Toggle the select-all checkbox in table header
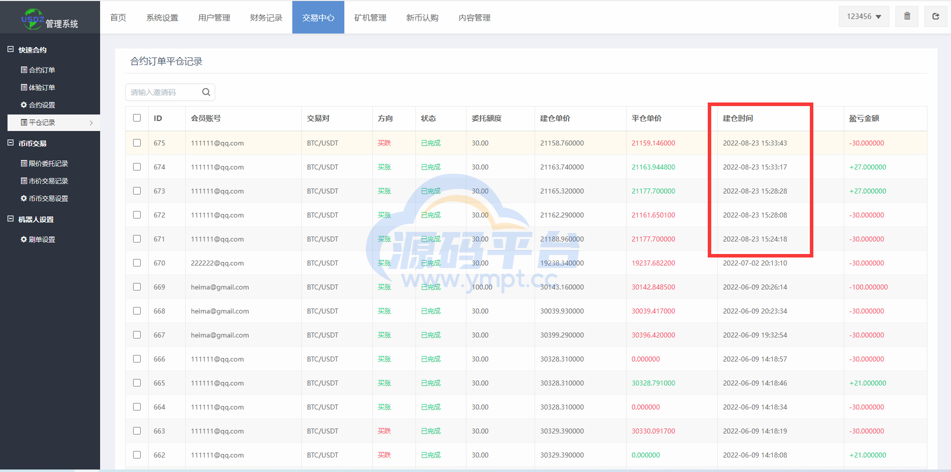Screen dimensions: 951x472 click(137, 118)
